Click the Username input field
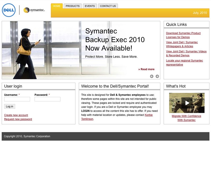This screenshot has height=181, width=211. (x=17, y=99)
